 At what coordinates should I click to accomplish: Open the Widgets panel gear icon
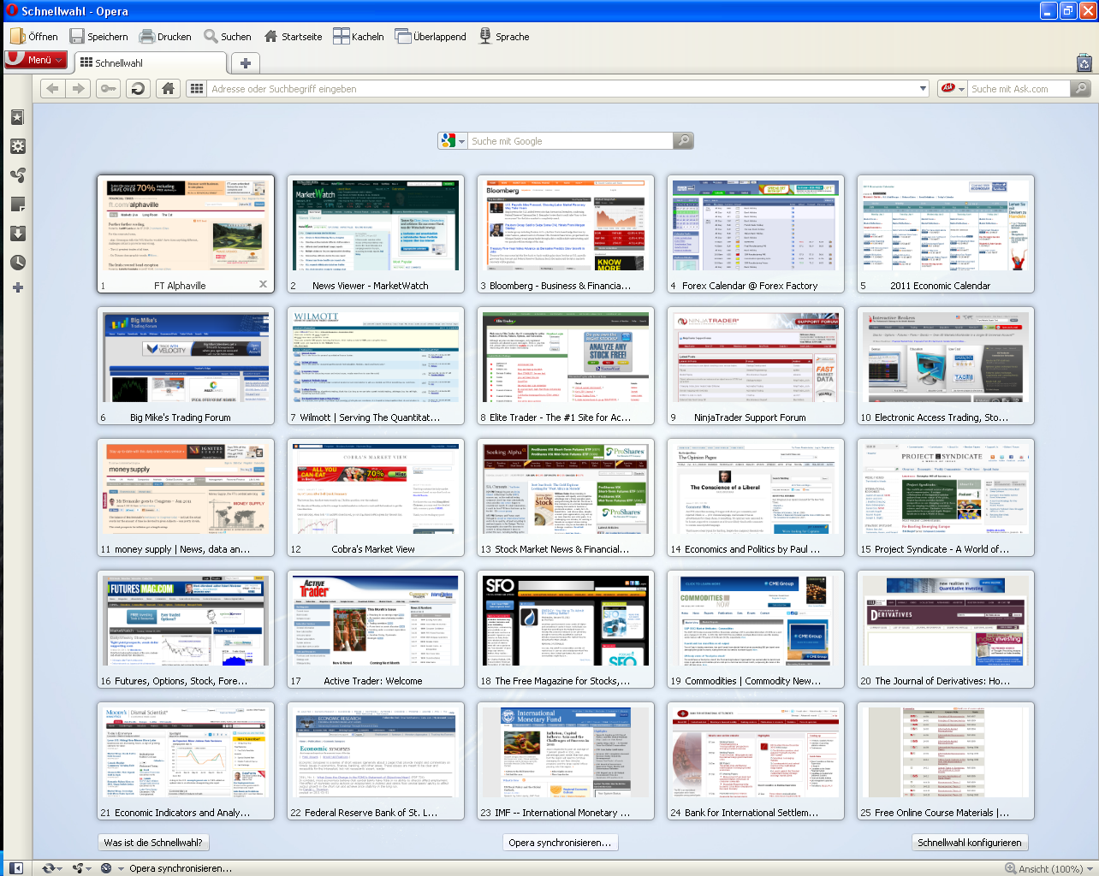click(x=17, y=146)
